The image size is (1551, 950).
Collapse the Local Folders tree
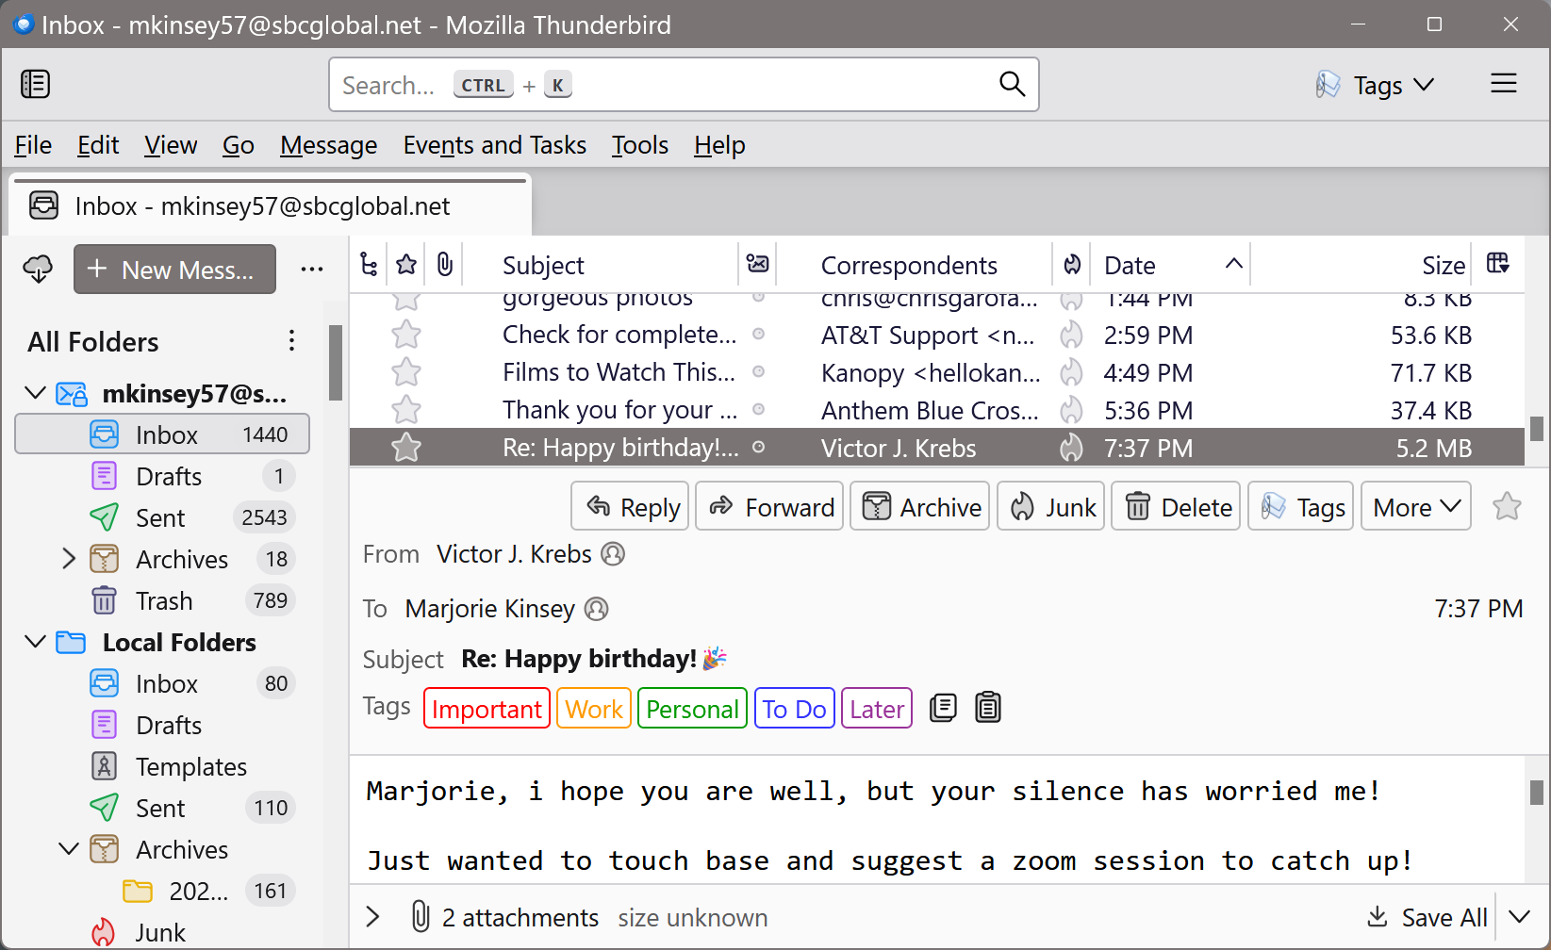[x=36, y=642]
